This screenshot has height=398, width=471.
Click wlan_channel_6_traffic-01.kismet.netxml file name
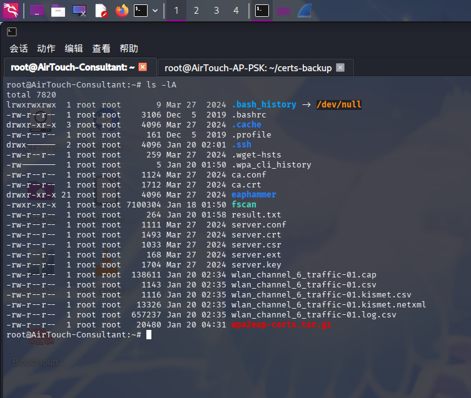(x=328, y=305)
